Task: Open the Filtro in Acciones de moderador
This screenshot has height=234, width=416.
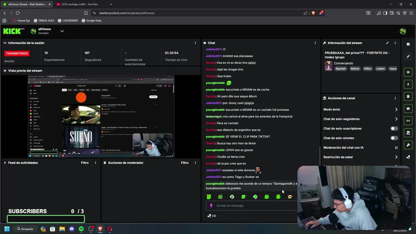Action: (185, 163)
